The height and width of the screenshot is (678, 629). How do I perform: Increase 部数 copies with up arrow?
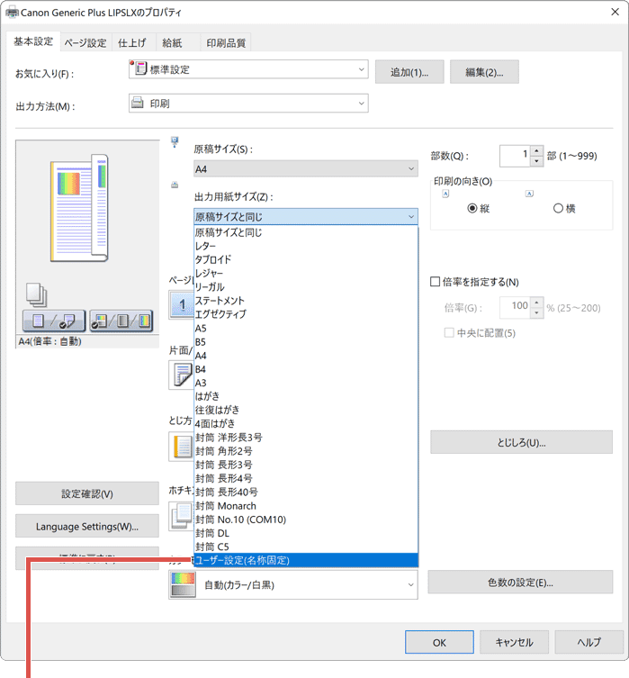(x=536, y=150)
